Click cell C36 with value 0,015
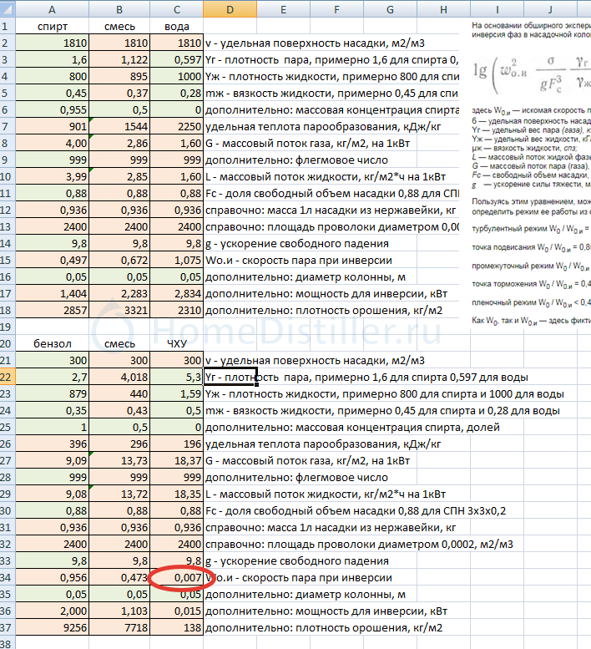The image size is (591, 649). point(177,611)
